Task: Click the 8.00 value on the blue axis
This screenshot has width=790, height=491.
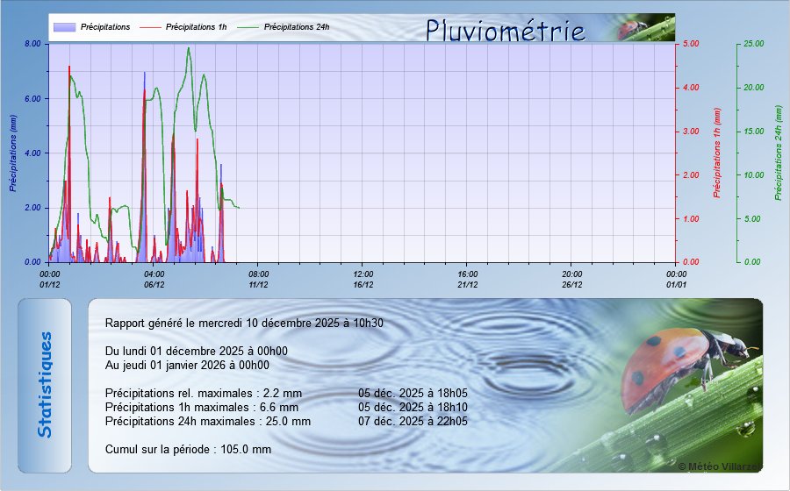Action: click(x=32, y=44)
